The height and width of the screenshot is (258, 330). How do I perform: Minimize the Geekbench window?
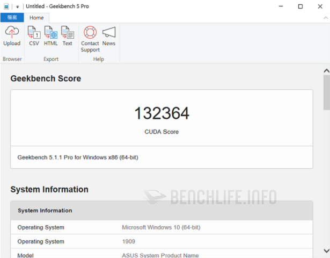coord(281,6)
